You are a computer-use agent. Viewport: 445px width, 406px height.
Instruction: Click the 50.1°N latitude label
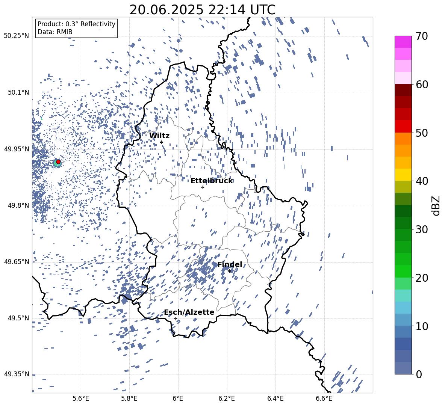coord(19,92)
